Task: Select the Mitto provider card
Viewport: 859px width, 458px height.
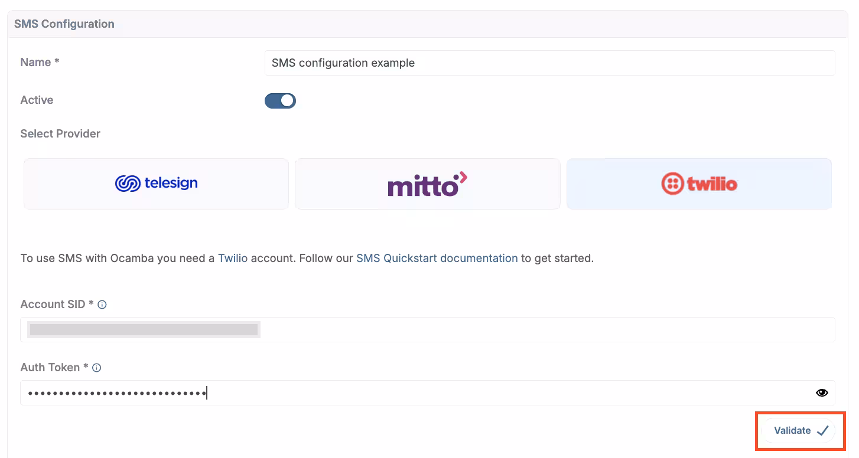Action: [427, 184]
